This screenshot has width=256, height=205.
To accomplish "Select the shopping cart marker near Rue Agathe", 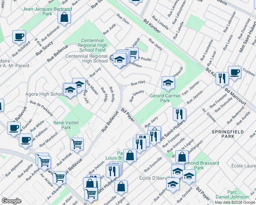I will point(44,162).
